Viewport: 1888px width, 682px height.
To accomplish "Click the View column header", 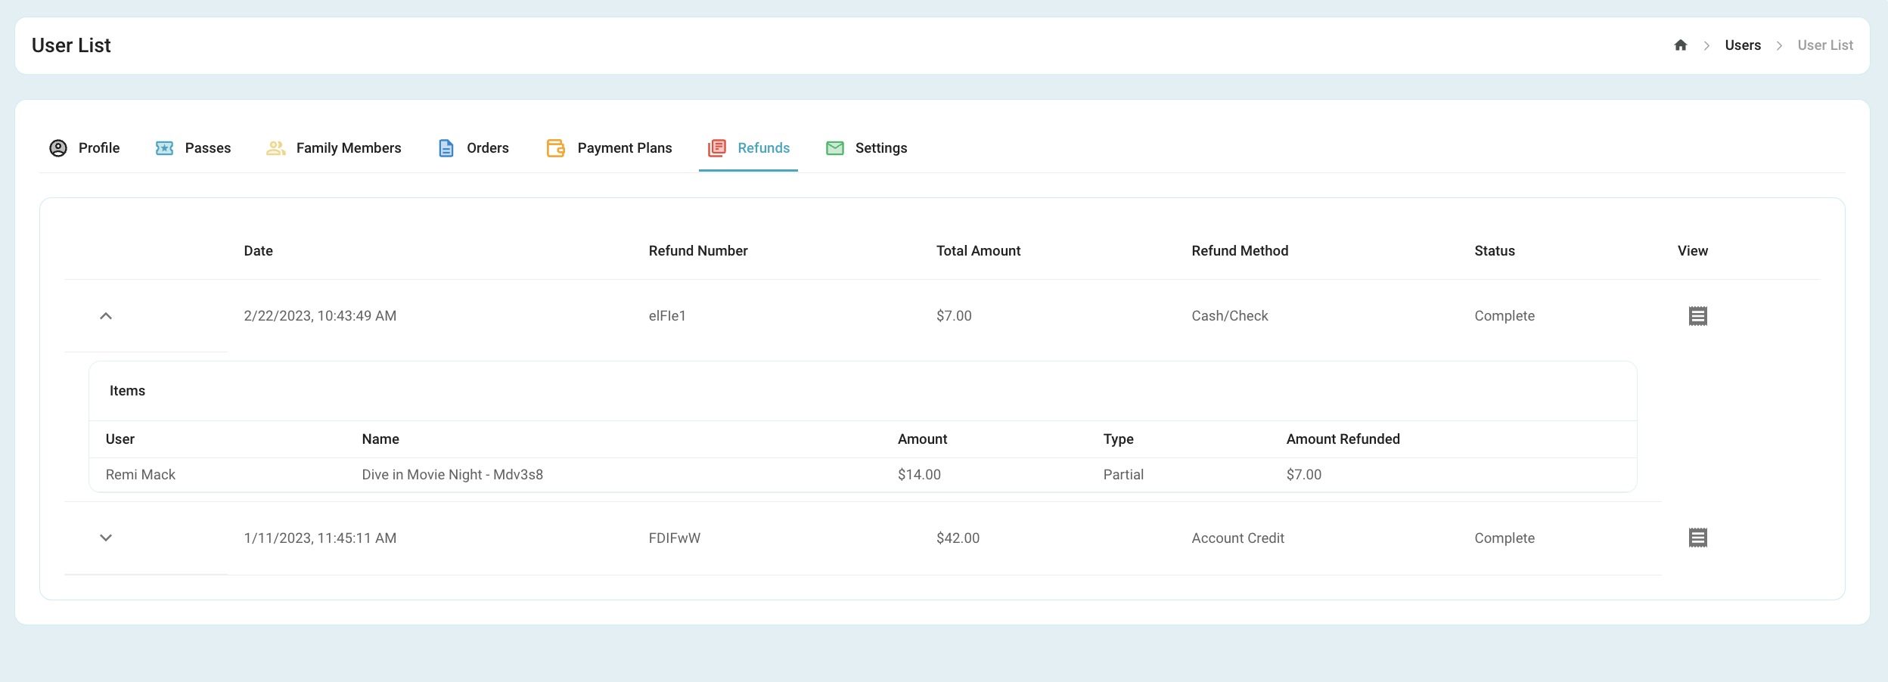I will click(1693, 251).
